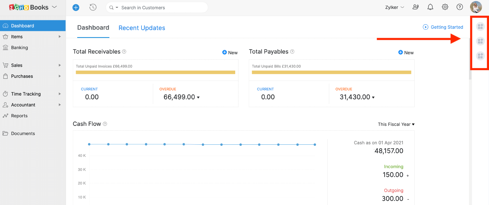Open Reports in the sidebar
Image resolution: width=489 pixels, height=205 pixels.
[x=19, y=116]
